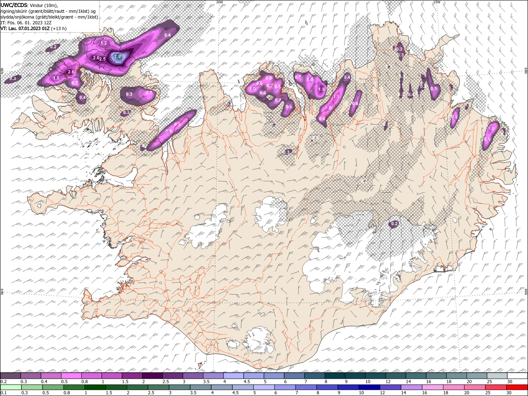
Task: Pick the bright pink swatch between 0.5 and 0.8 on the upper scale
Action: coord(71,375)
